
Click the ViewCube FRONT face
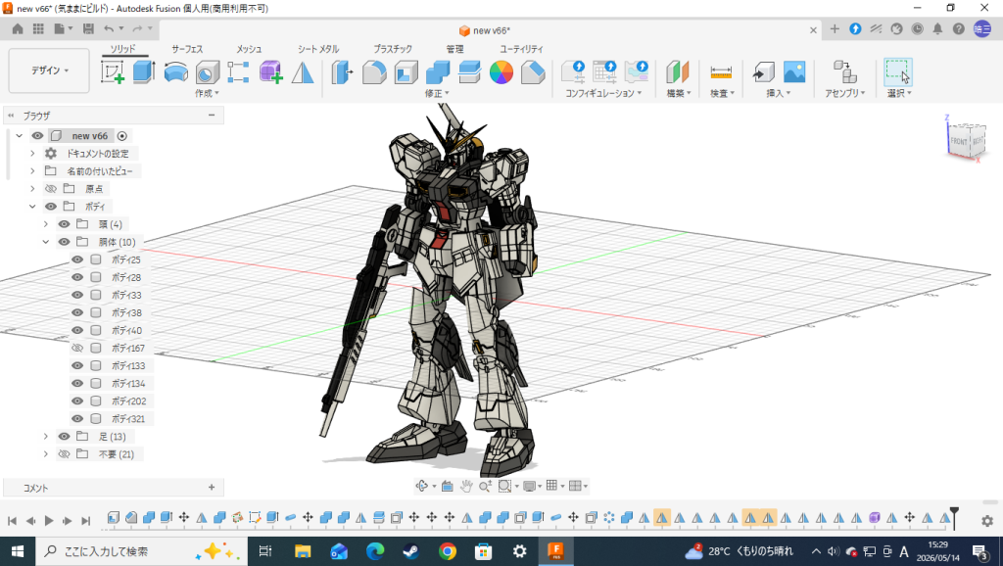(x=958, y=141)
